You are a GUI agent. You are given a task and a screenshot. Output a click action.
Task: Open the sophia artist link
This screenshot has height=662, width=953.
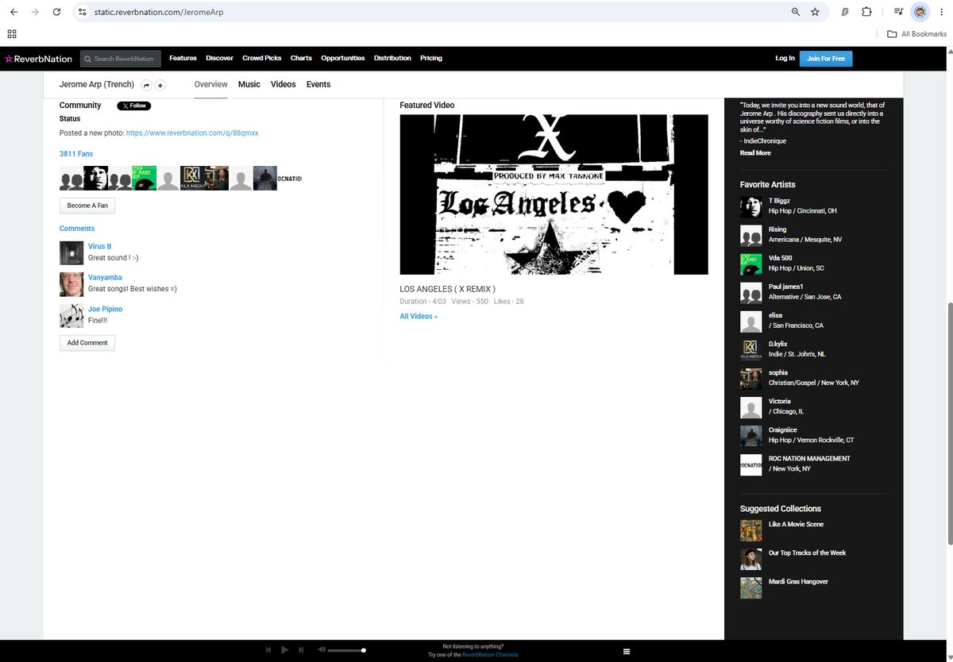coord(778,373)
